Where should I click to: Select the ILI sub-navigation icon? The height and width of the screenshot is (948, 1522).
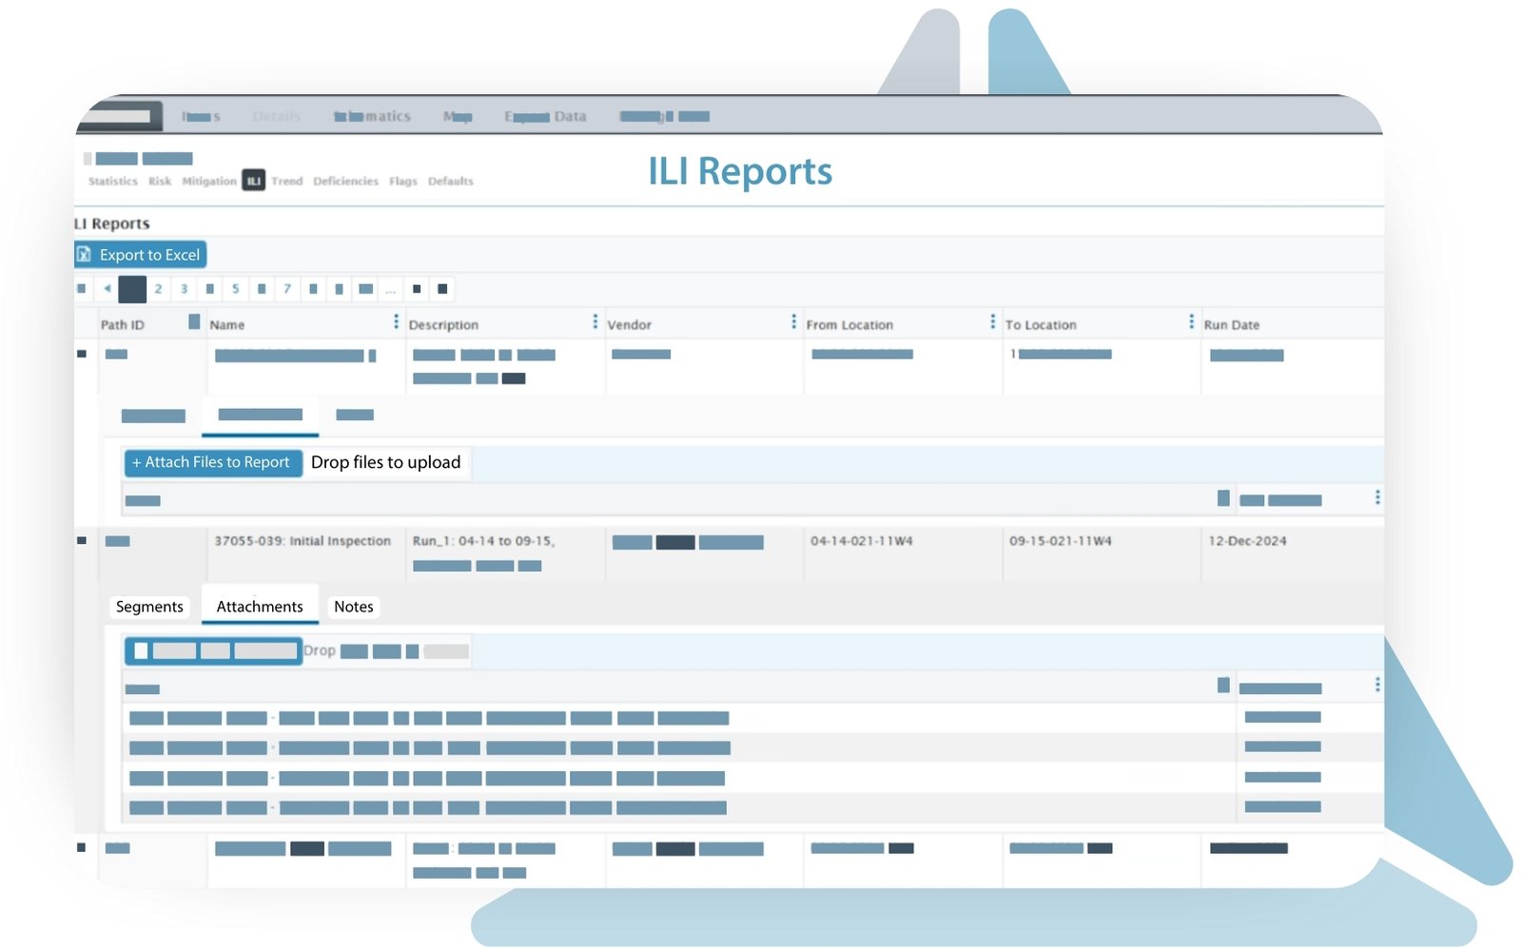(253, 181)
